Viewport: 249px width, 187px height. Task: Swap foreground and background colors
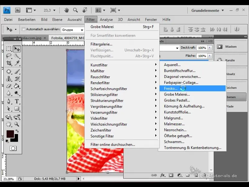point(17,131)
